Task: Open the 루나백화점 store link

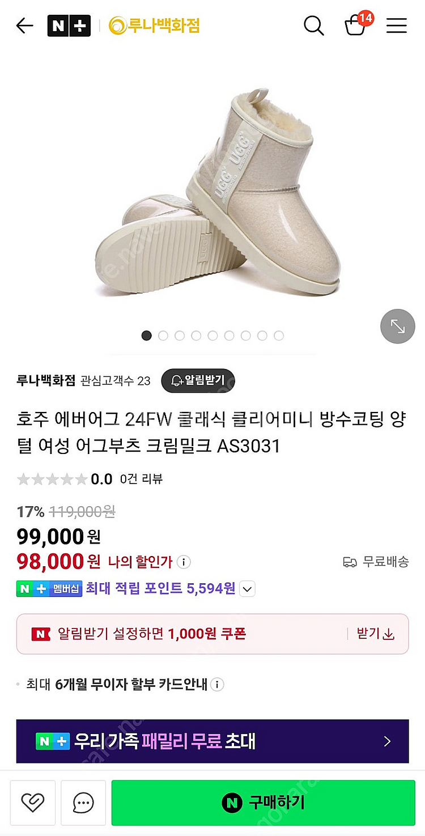Action: (x=46, y=380)
